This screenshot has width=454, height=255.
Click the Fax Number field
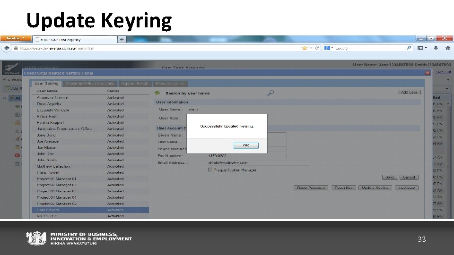tap(247, 156)
